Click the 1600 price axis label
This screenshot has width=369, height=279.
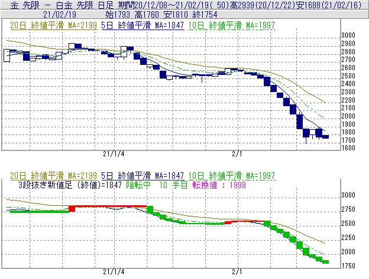348,148
